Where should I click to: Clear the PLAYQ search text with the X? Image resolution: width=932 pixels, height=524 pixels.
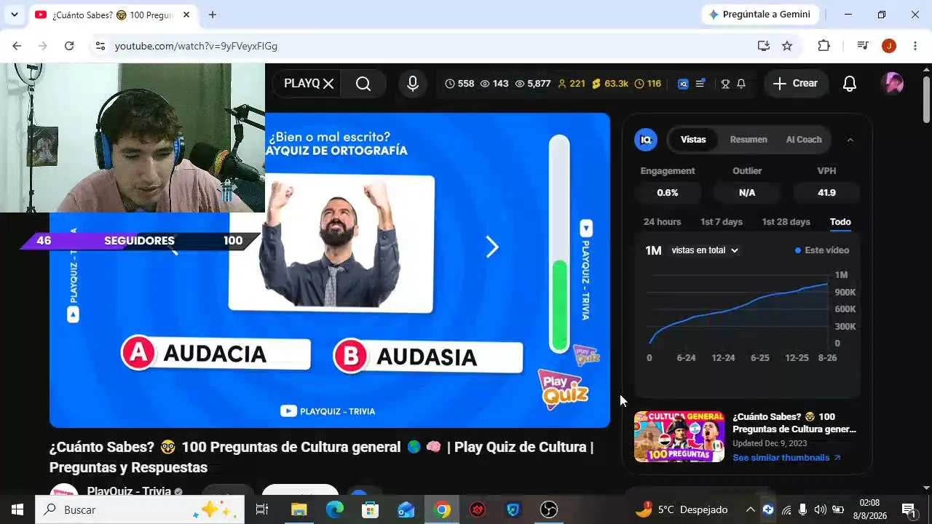(328, 84)
